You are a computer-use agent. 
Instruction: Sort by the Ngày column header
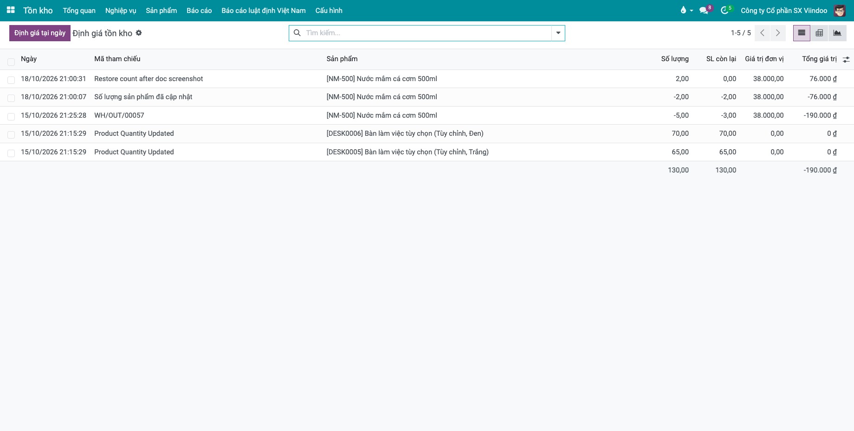coord(29,59)
